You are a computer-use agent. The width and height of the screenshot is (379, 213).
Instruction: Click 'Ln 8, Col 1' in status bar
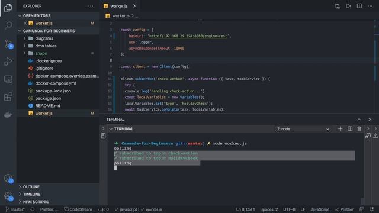coord(245,209)
